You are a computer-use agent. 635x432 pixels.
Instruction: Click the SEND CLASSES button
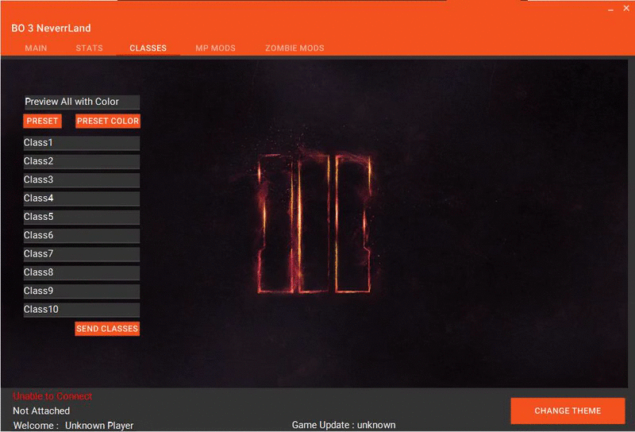[x=107, y=329]
